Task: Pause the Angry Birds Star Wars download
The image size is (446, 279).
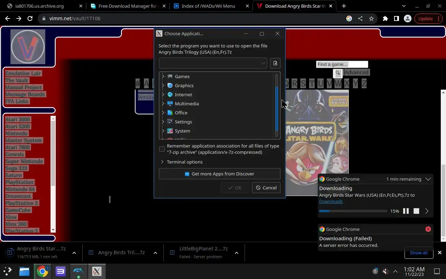Action: 406,211
